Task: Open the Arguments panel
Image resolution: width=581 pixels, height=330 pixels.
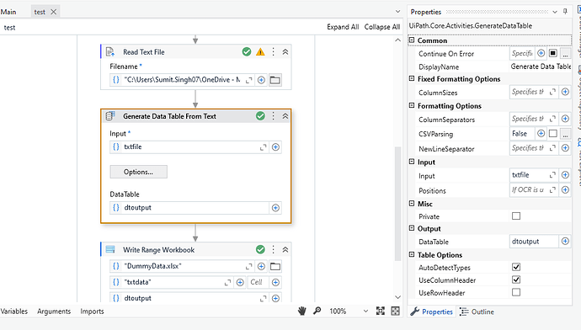Action: pos(54,311)
